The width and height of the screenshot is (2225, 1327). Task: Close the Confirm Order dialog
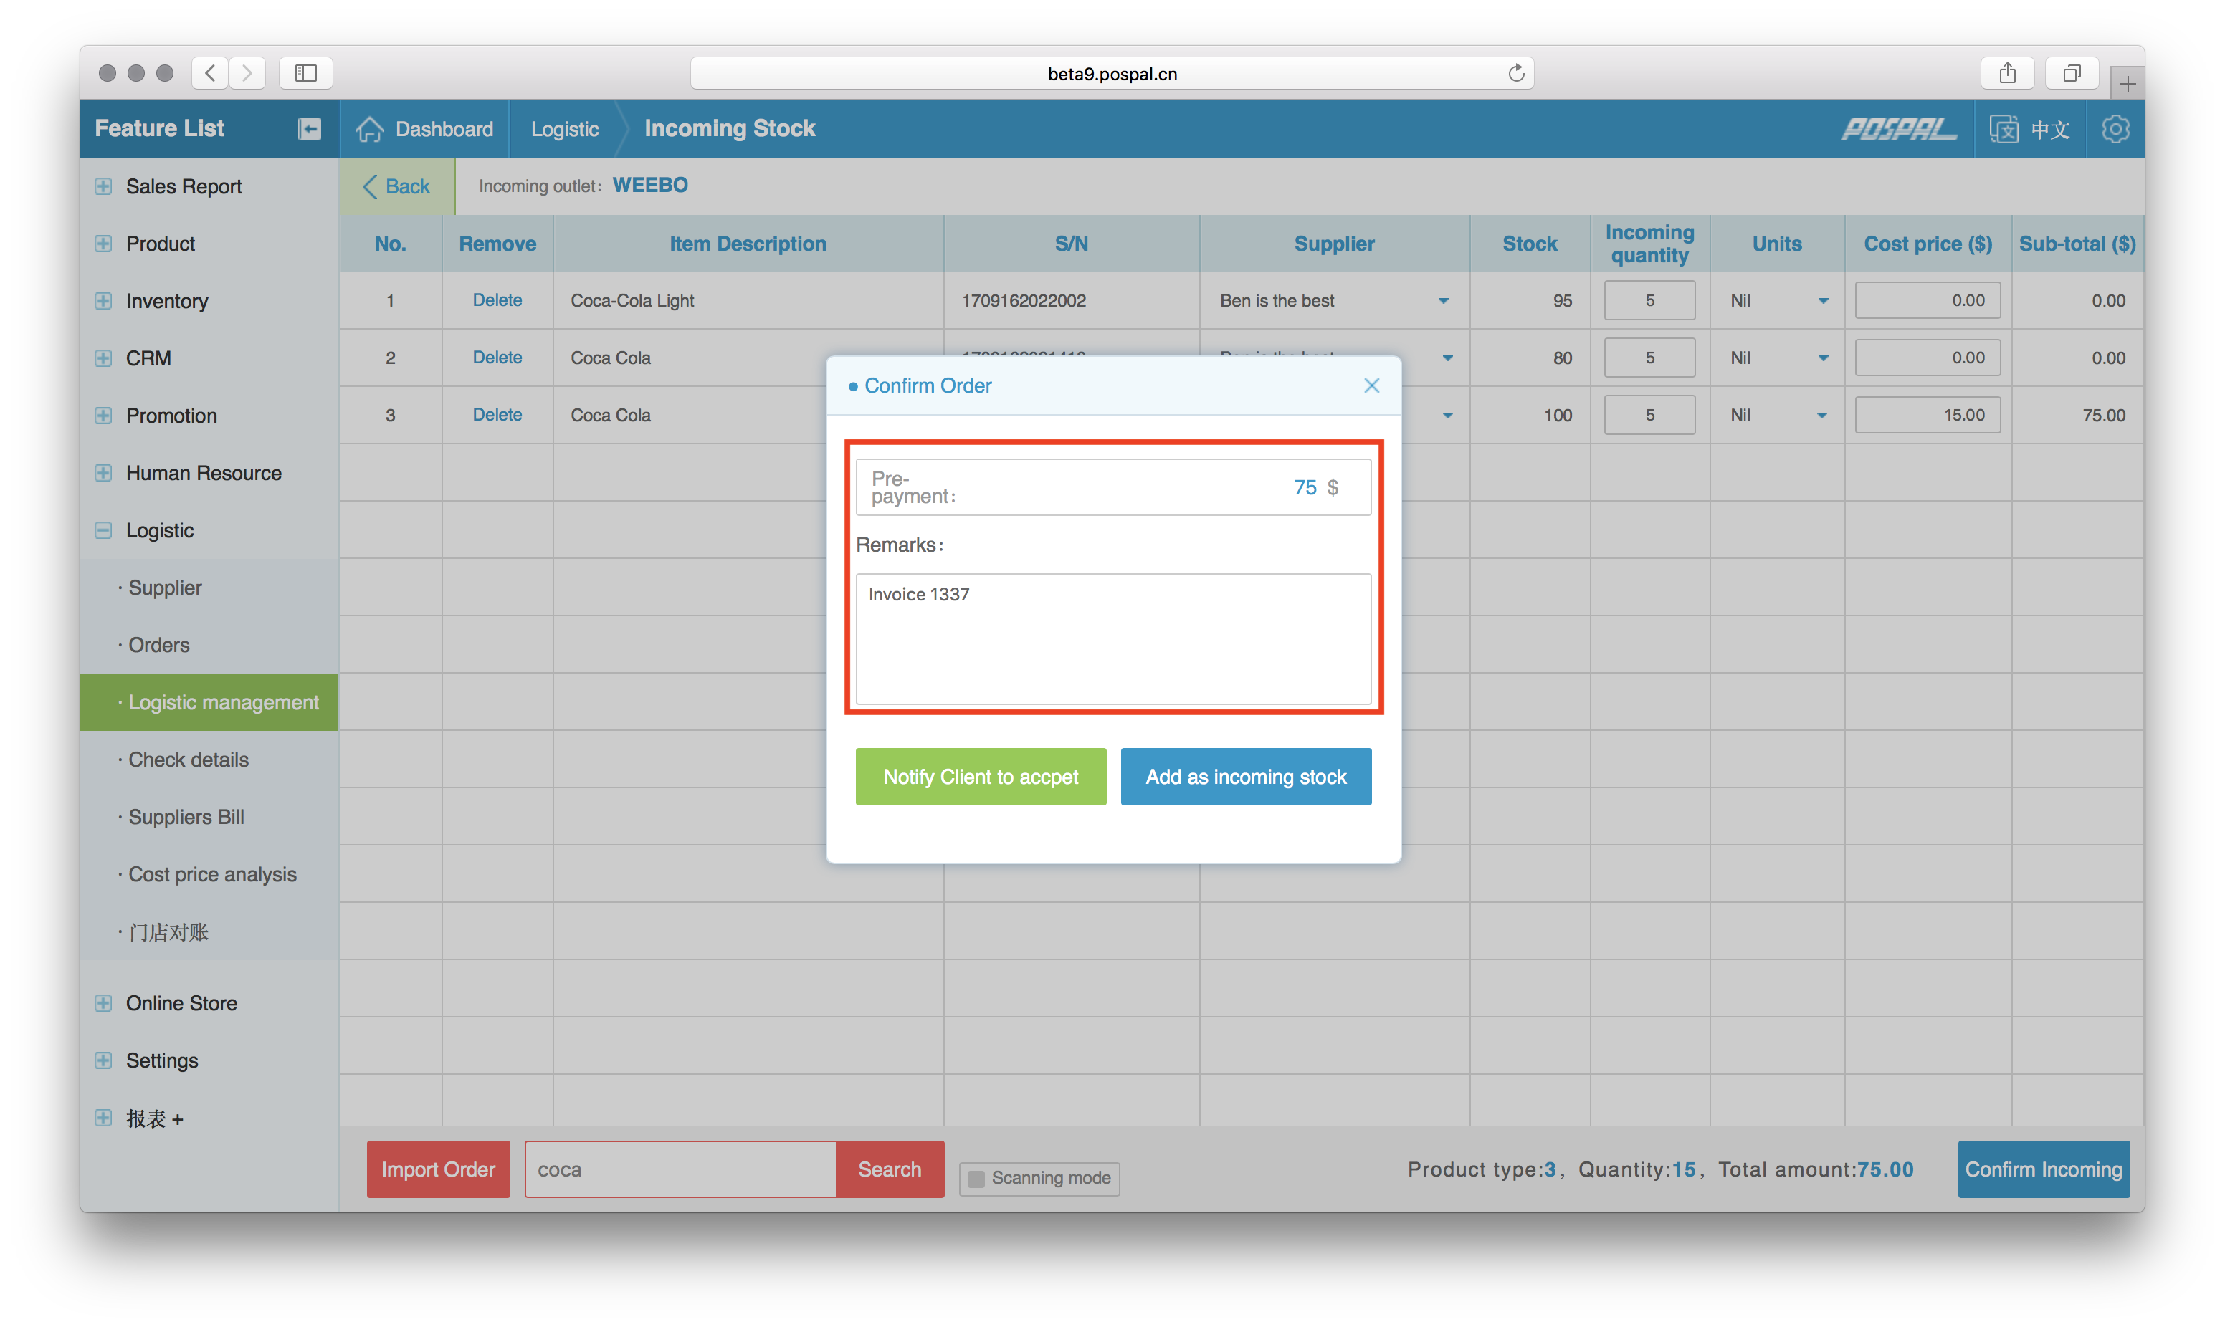[x=1371, y=385]
